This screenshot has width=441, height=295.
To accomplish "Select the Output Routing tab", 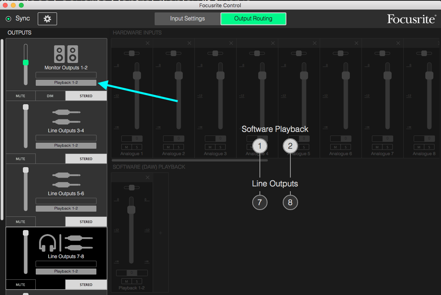I will (x=253, y=18).
